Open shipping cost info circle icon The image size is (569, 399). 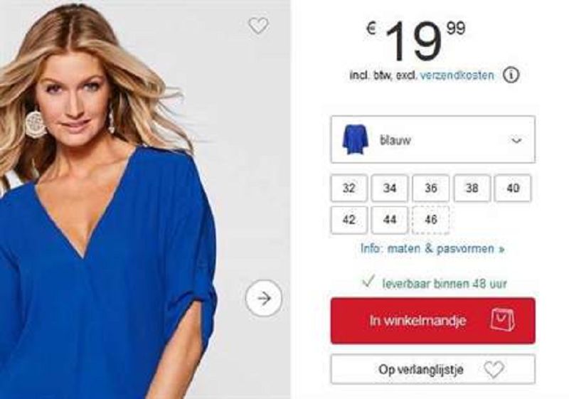coord(511,75)
